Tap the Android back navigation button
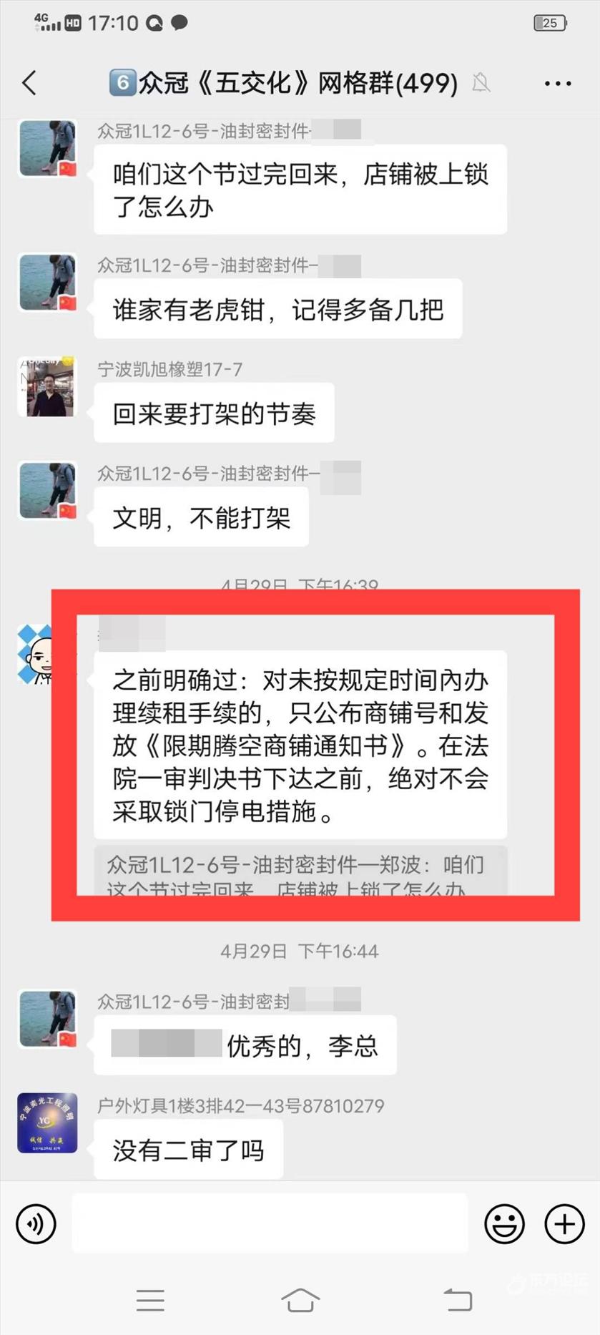600x1335 pixels. pos(458,1299)
